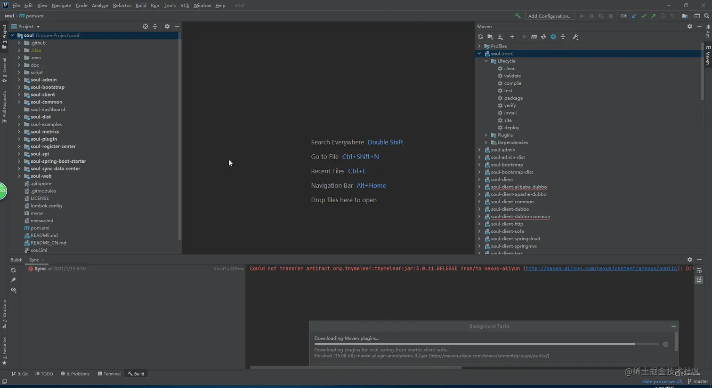This screenshot has height=388, width=712.
Task: Switch to the Terminal tab
Action: [x=109, y=374]
